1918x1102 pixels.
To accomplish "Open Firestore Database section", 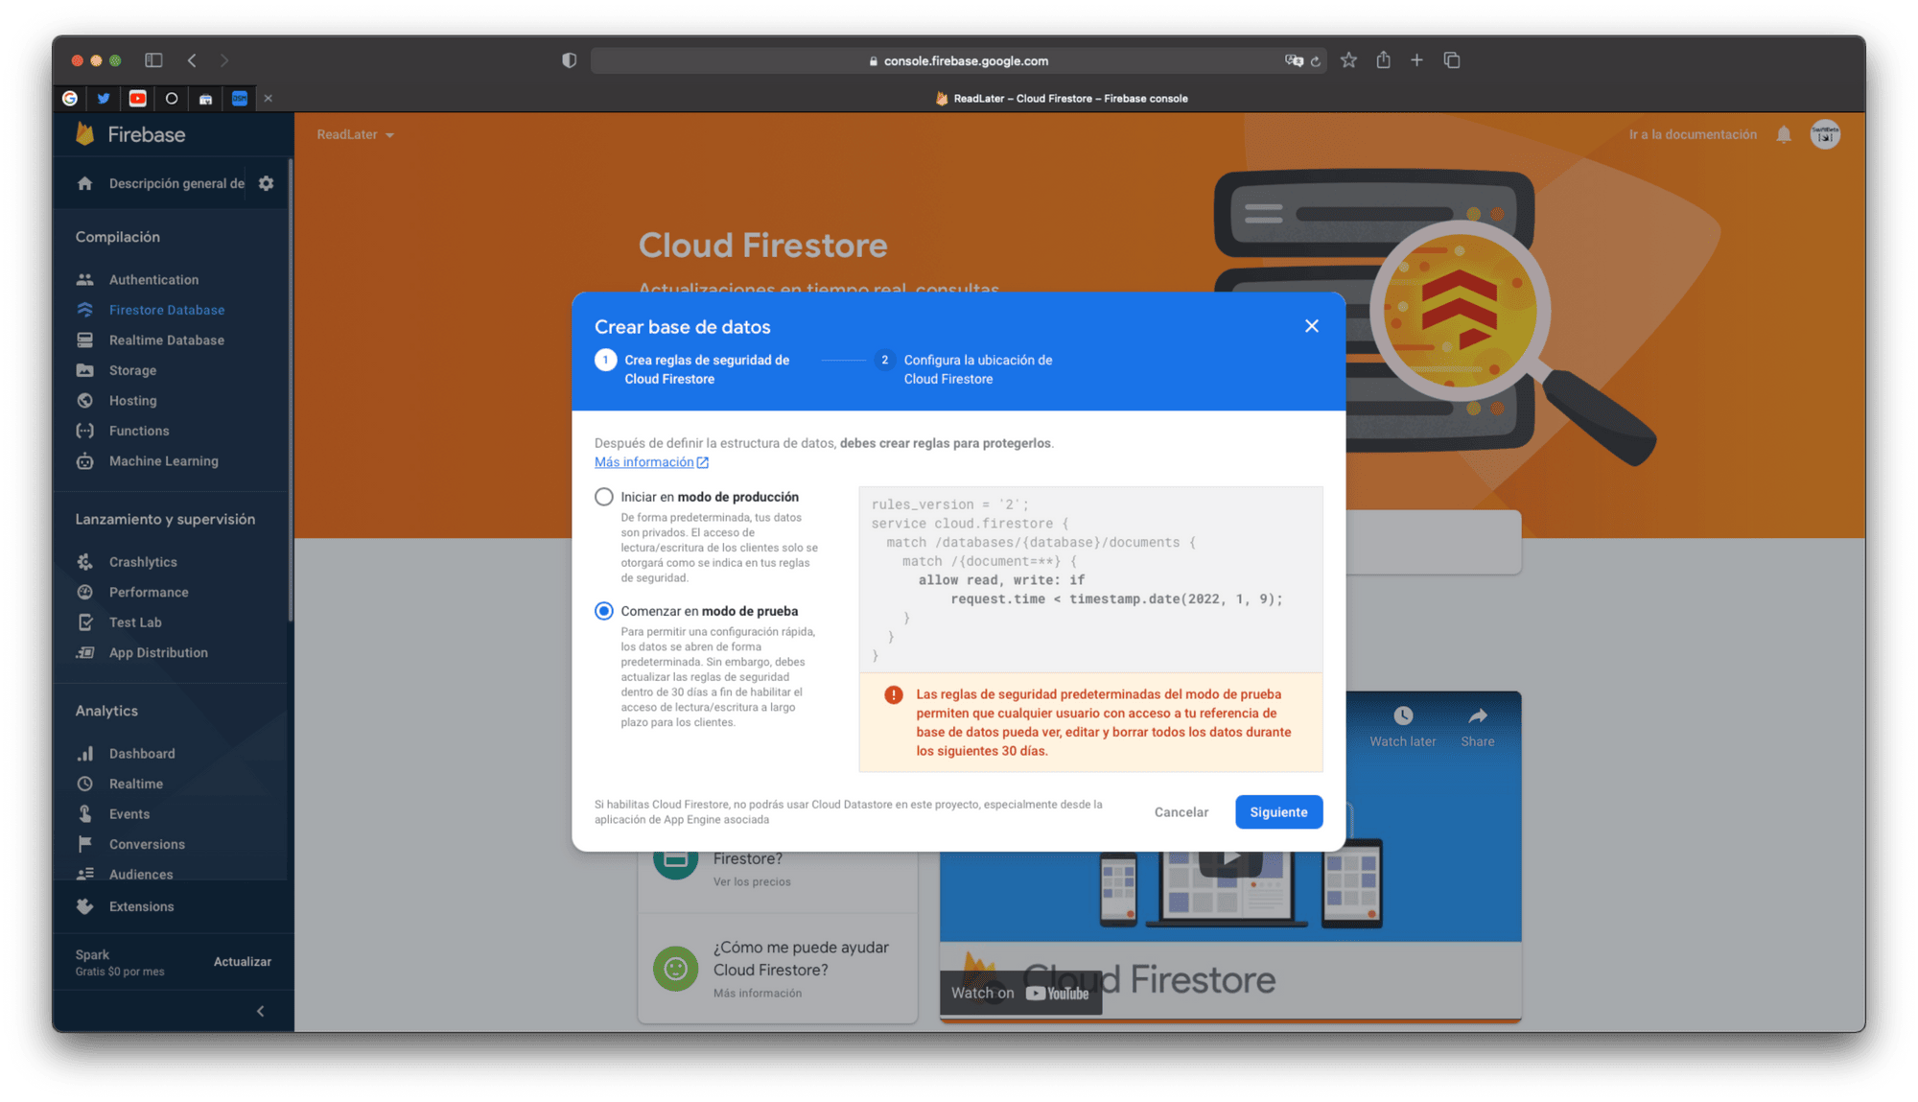I will click(165, 310).
